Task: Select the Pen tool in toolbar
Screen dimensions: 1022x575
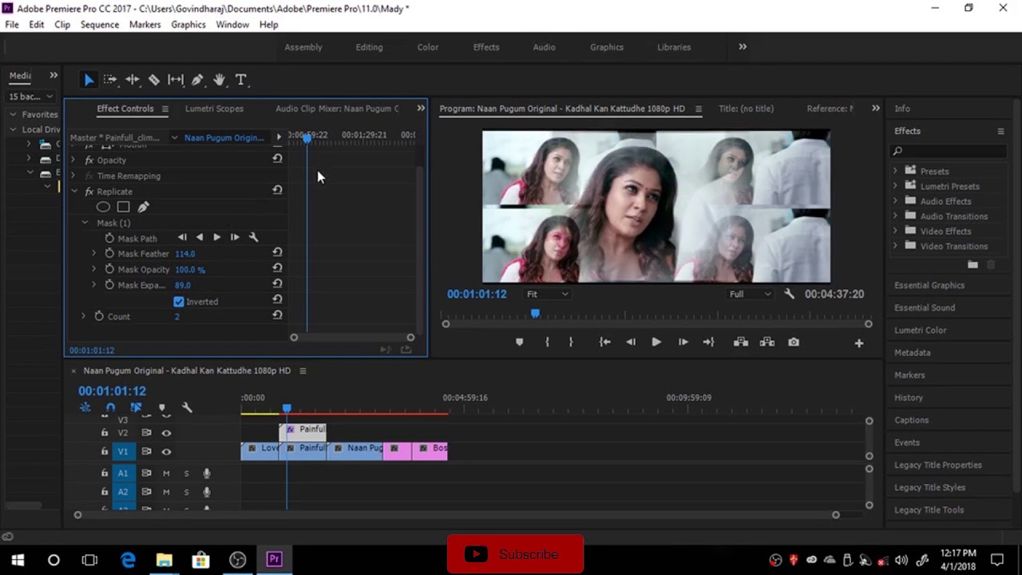Action: coord(197,80)
